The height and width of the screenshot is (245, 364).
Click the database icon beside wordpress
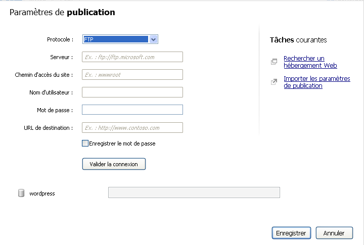tap(21, 193)
